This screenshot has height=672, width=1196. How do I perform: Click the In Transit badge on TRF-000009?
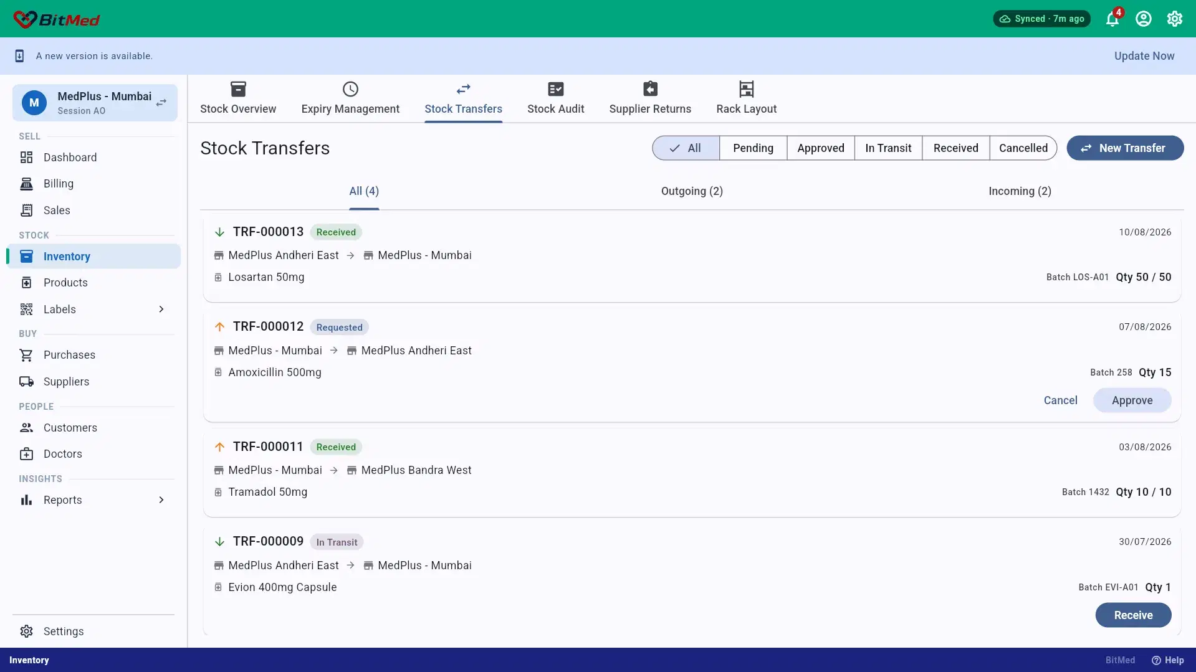point(337,542)
